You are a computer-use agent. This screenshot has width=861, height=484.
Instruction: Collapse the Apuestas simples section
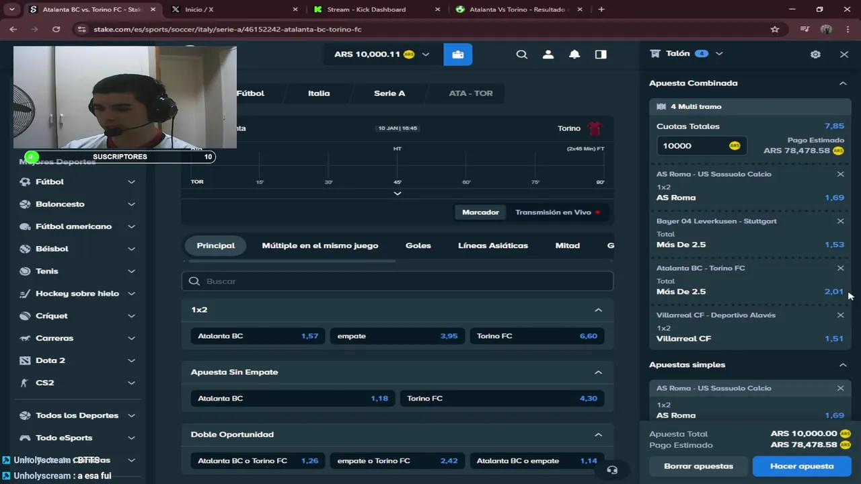click(x=843, y=365)
